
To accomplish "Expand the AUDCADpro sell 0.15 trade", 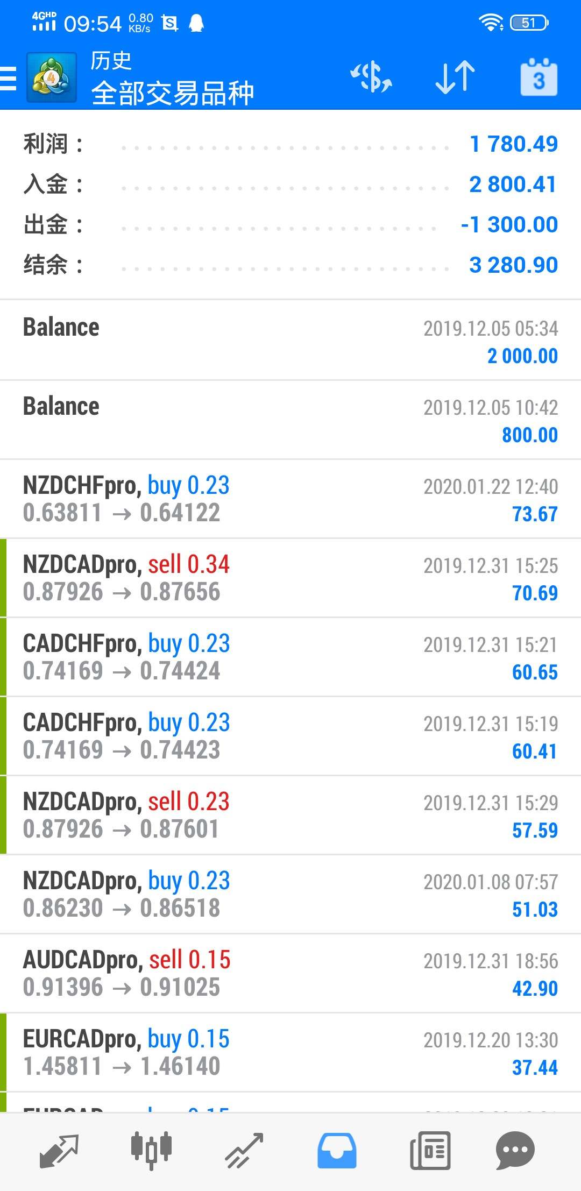I will coord(290,973).
